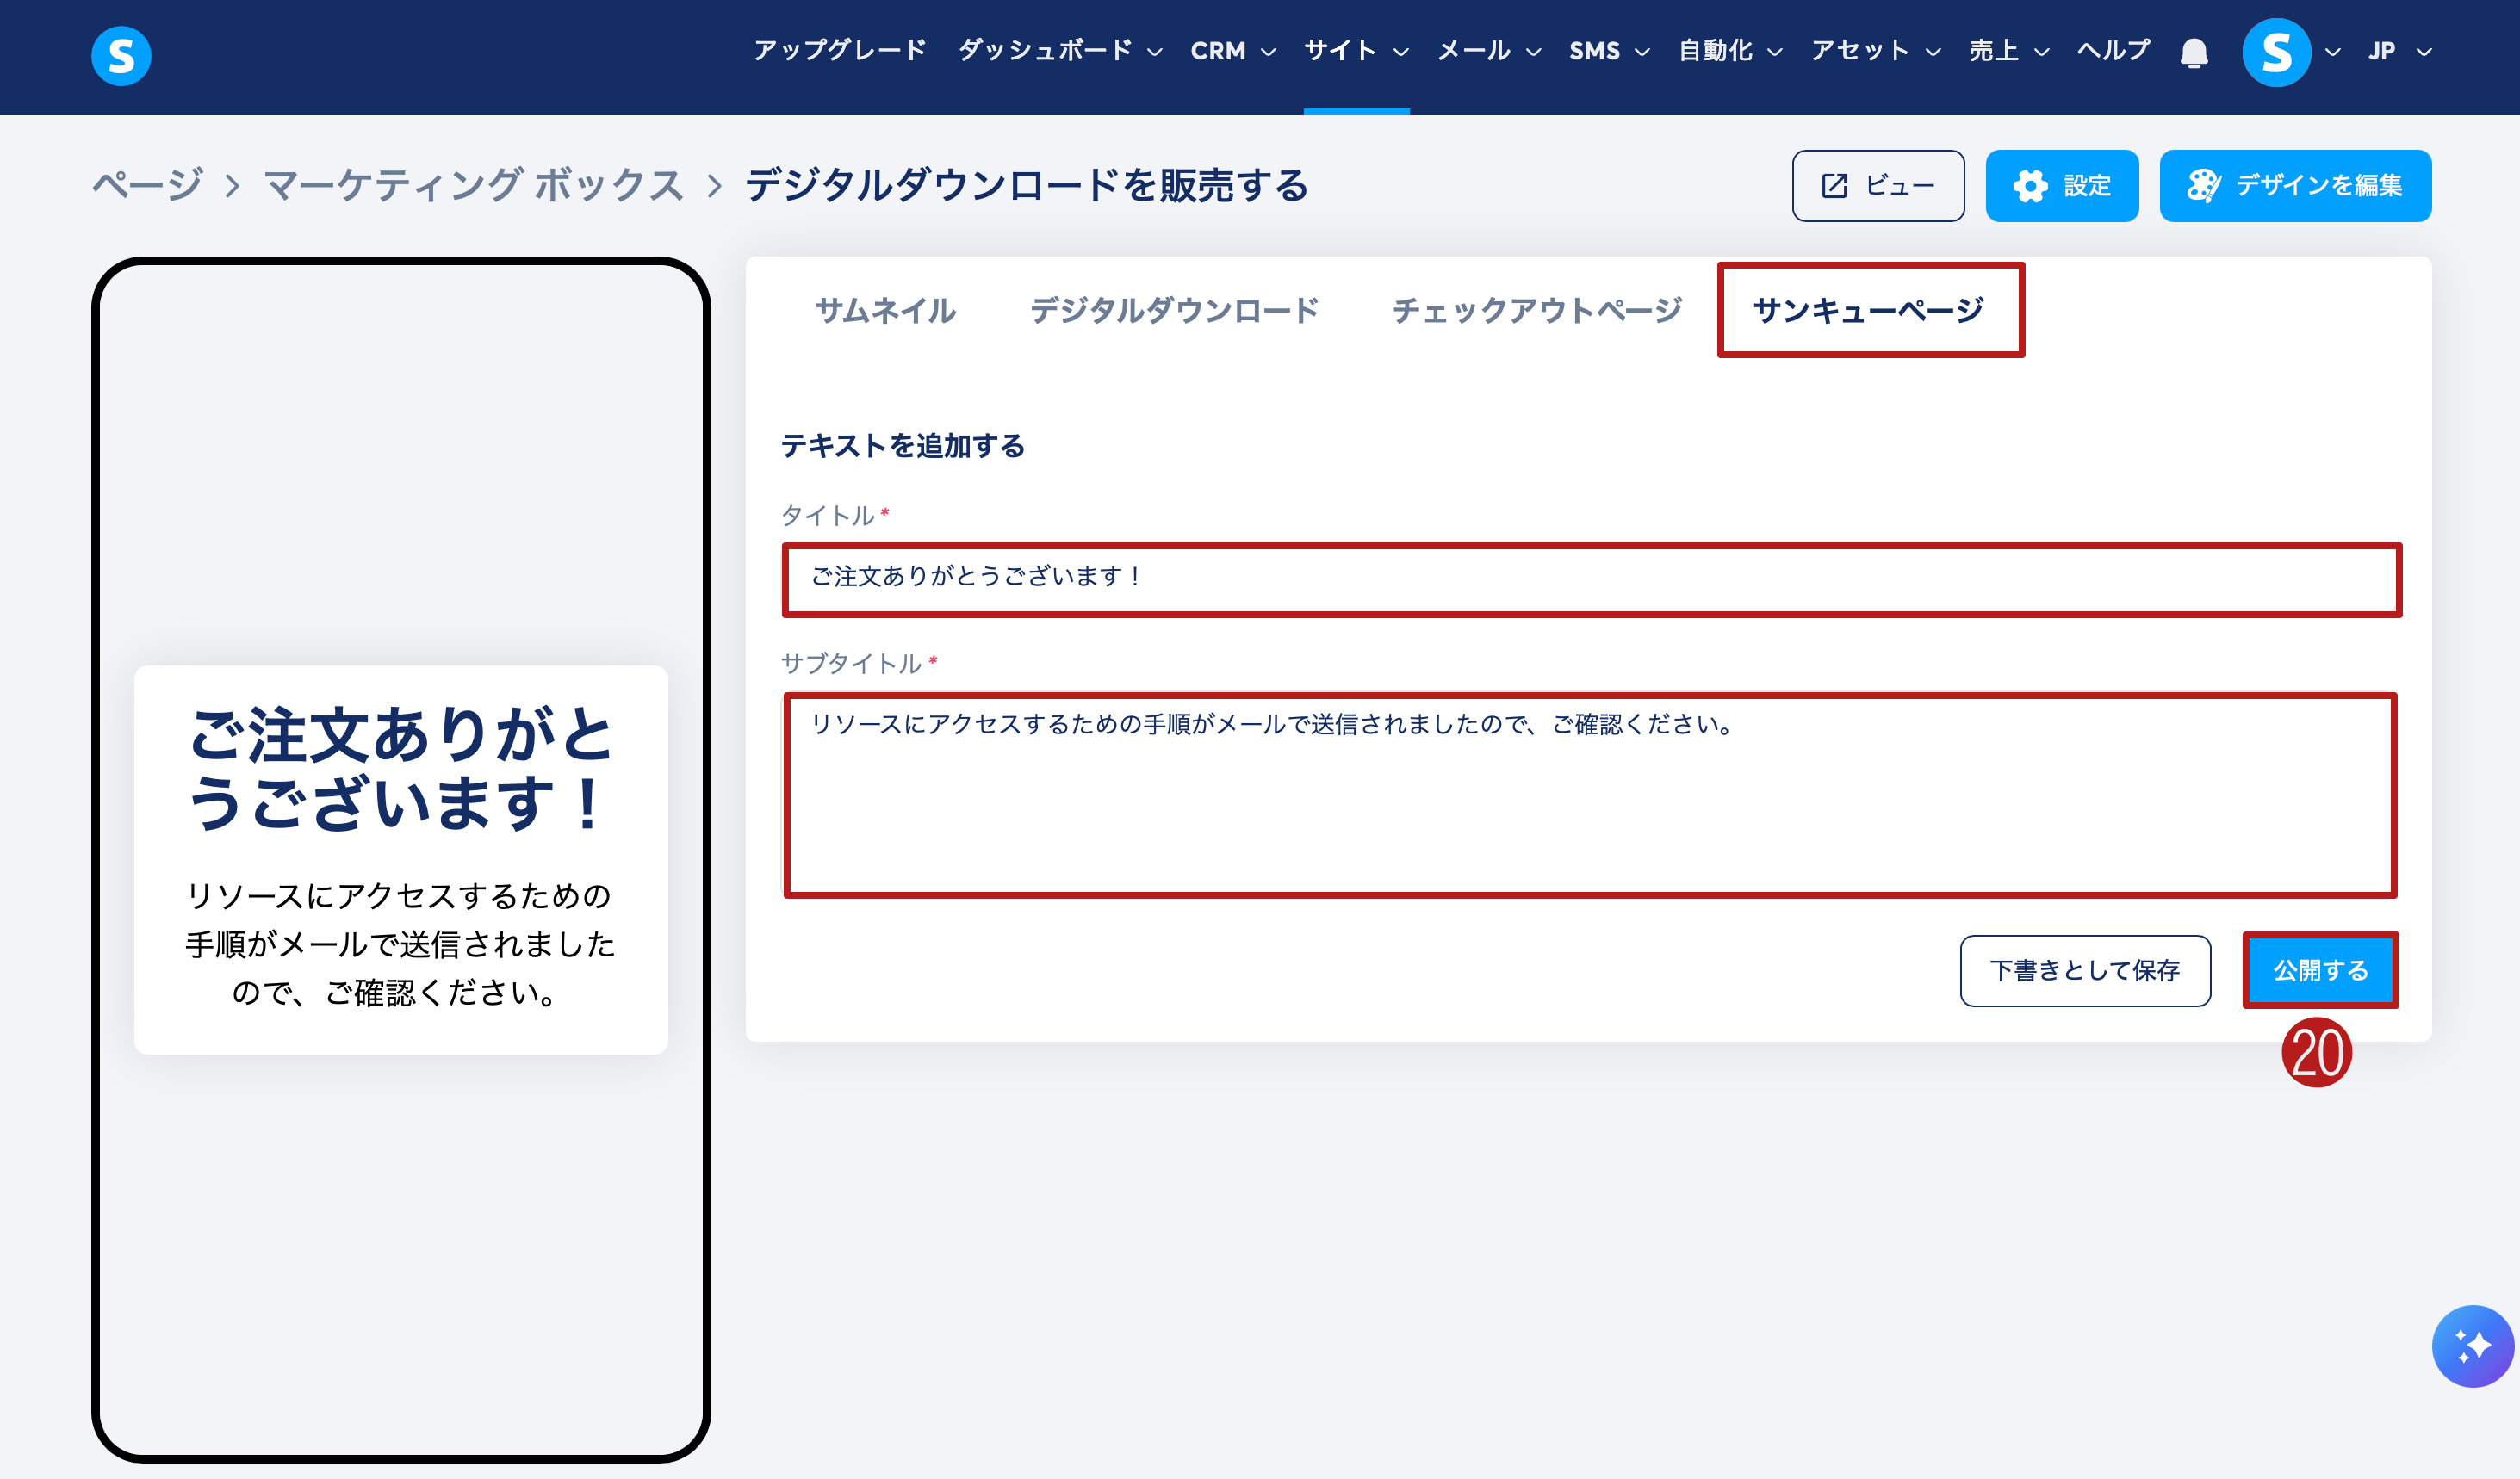2520x1479 pixels.
Task: Switch to the サムネイル tab
Action: pyautogui.click(x=885, y=311)
